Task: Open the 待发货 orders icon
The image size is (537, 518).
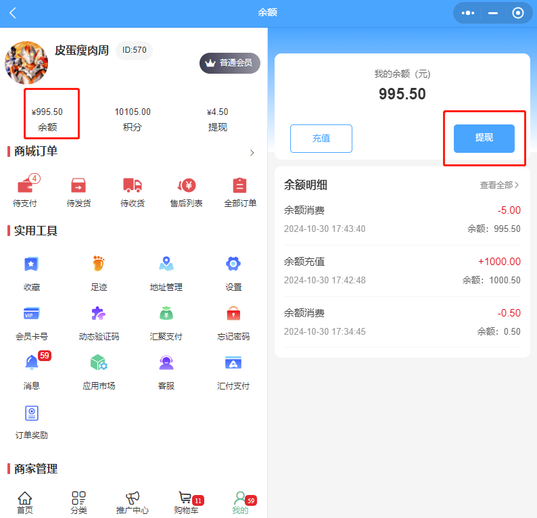Action: [78, 187]
